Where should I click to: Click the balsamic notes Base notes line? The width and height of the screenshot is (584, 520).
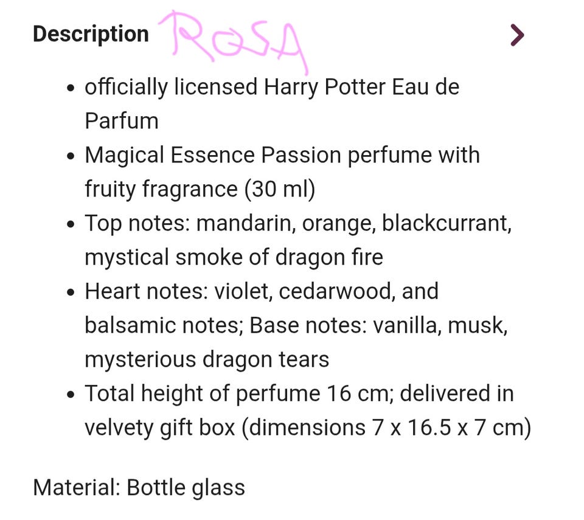coord(296,325)
